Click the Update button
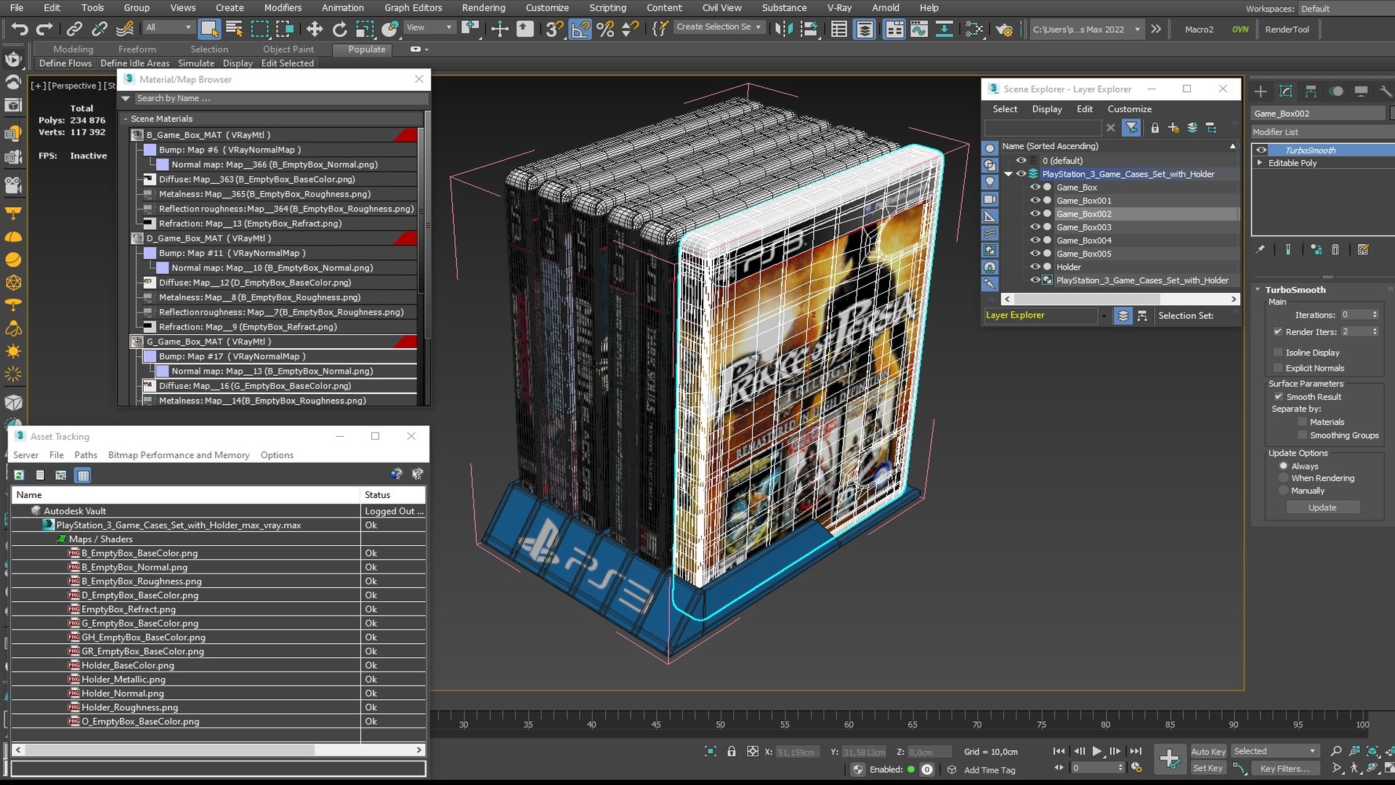 pos(1322,507)
